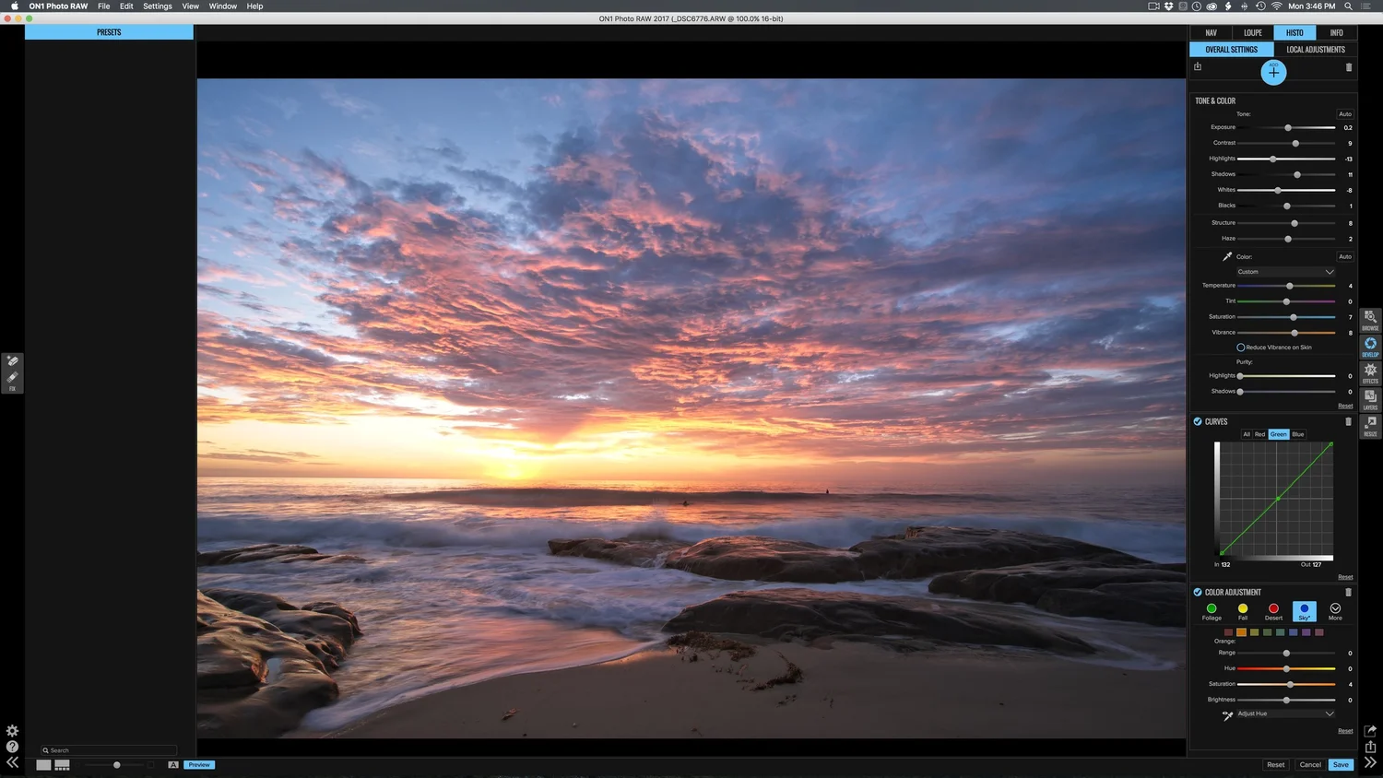Expand the Adjust Hue dropdown
The height and width of the screenshot is (778, 1383).
coord(1284,713)
